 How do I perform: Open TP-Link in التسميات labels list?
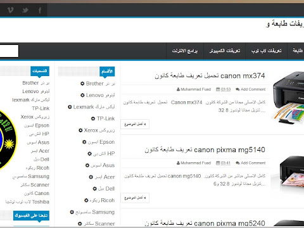click(41, 108)
